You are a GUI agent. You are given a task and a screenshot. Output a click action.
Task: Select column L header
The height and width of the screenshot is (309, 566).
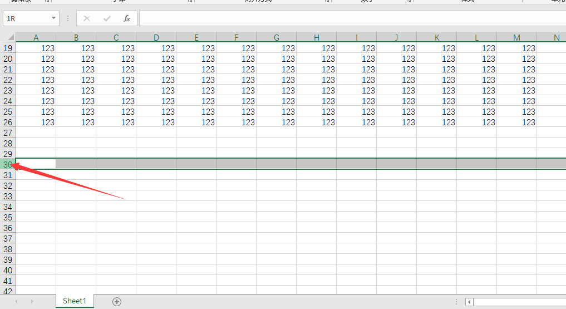[477, 37]
